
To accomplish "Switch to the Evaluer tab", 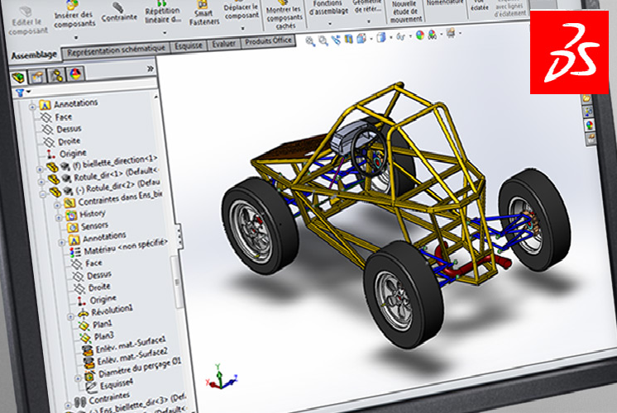I will point(223,44).
